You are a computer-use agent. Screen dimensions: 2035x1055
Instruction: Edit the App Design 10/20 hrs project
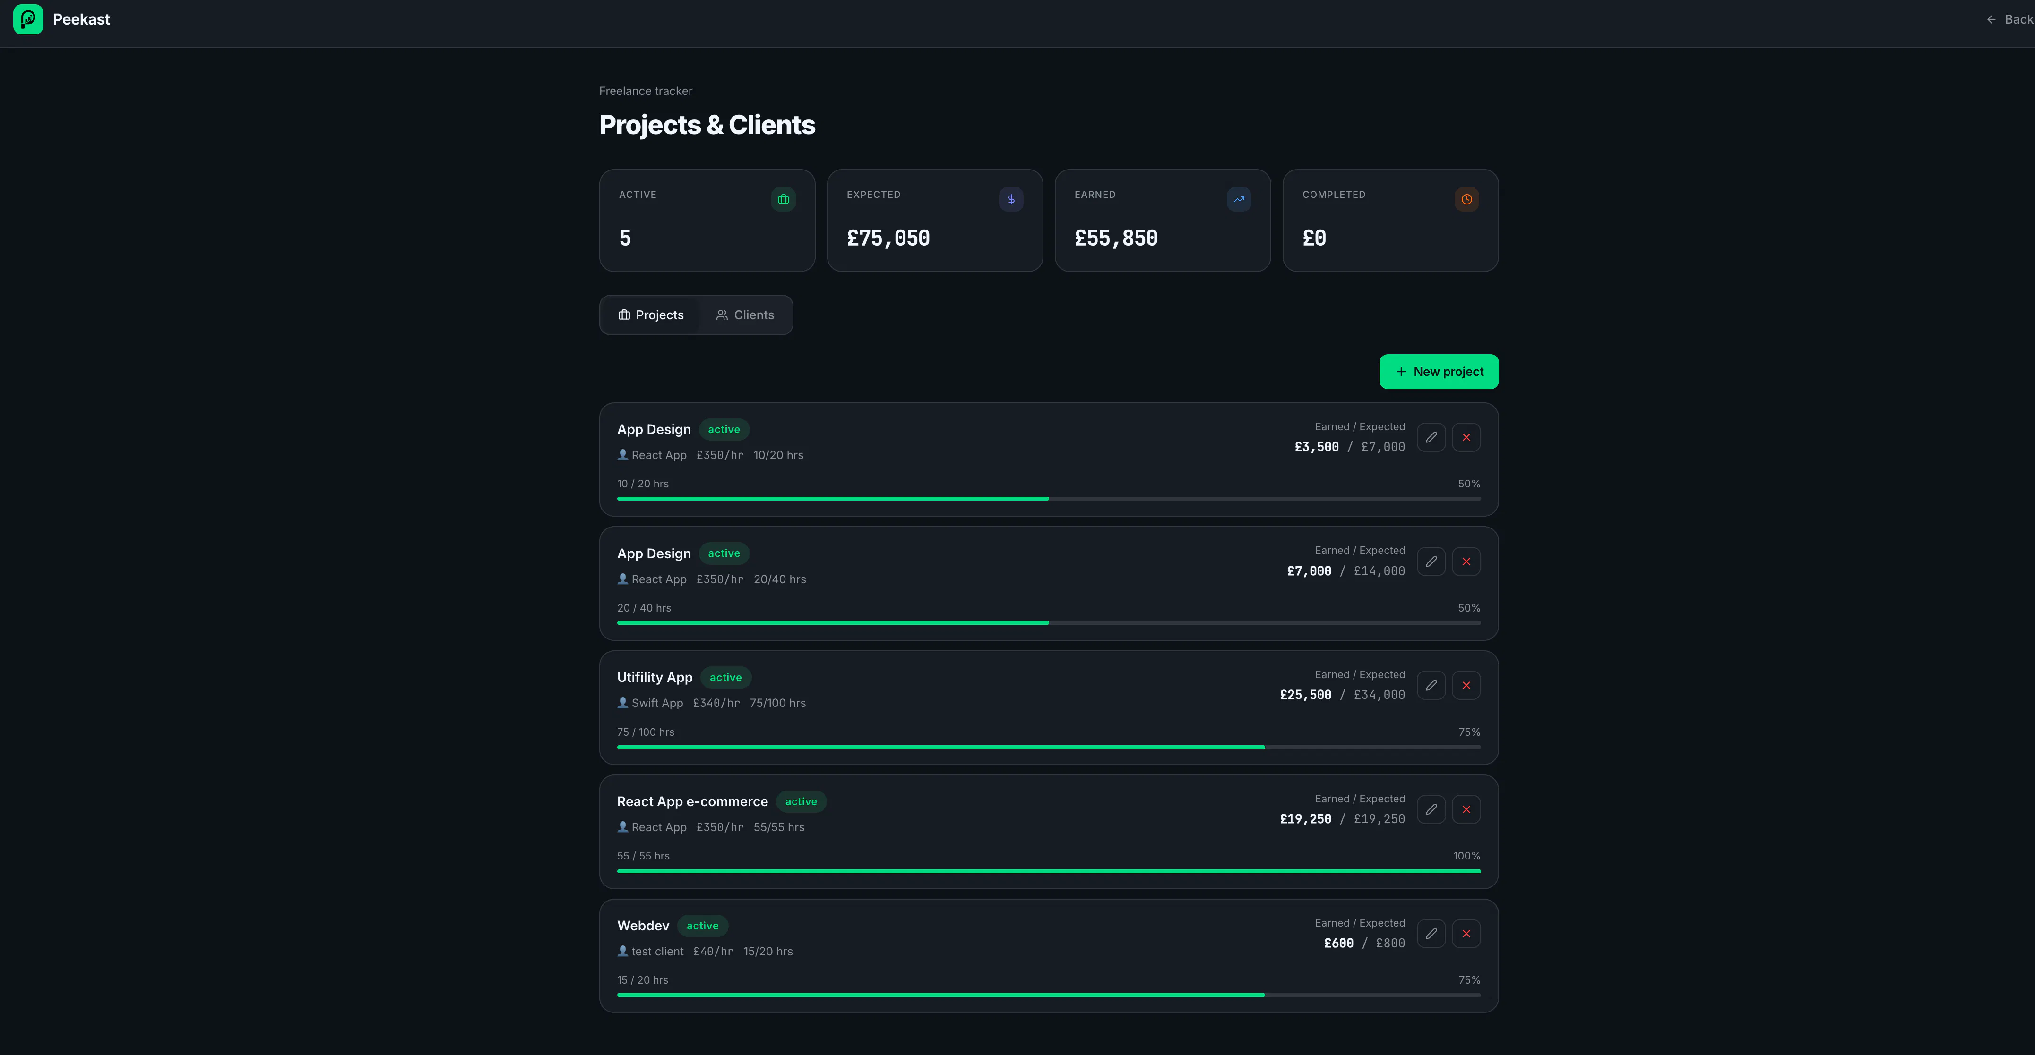tap(1431, 437)
